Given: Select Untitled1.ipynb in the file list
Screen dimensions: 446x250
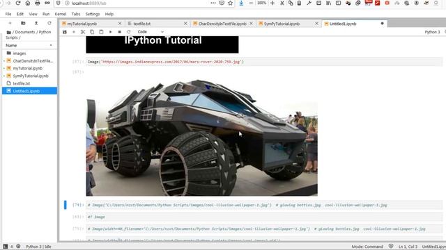Looking at the screenshot, I should click(x=29, y=91).
